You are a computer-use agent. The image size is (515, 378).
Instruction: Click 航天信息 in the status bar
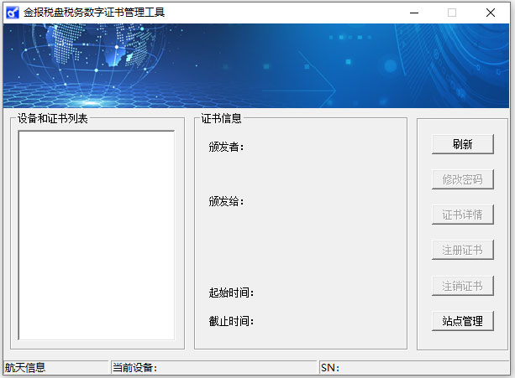click(25, 367)
